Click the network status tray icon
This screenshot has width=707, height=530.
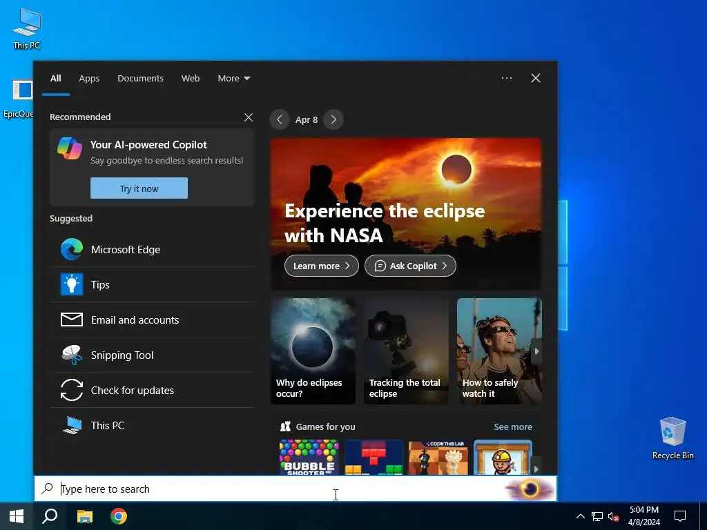(x=597, y=516)
